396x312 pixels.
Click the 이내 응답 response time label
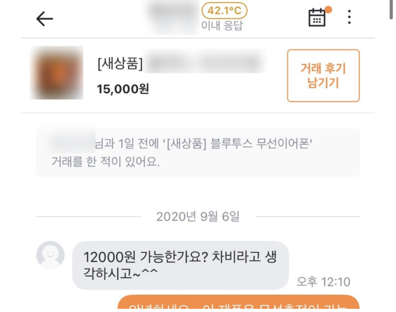[222, 25]
